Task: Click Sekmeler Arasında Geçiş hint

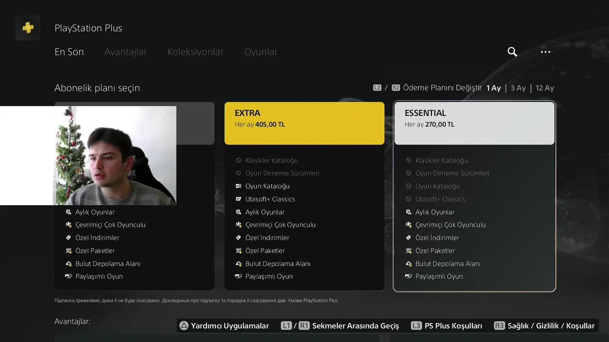Action: click(355, 326)
